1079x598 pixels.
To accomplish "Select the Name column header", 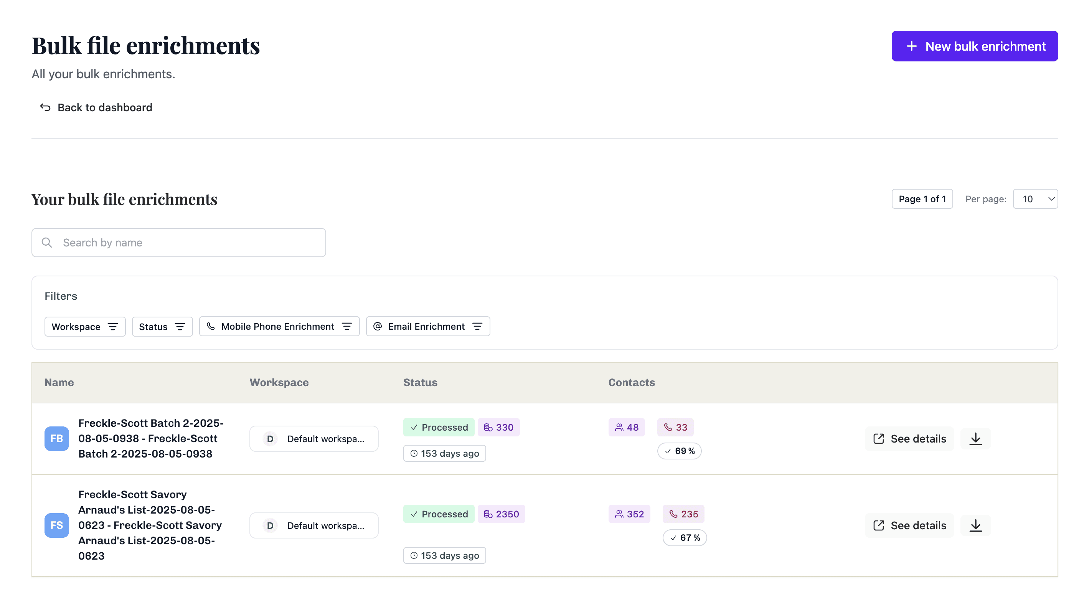I will tap(59, 382).
